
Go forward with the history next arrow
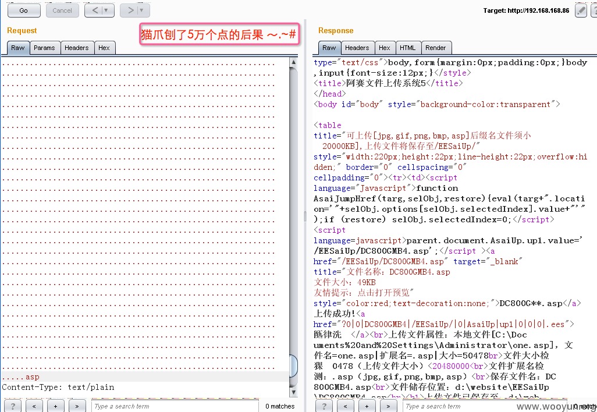tap(130, 10)
